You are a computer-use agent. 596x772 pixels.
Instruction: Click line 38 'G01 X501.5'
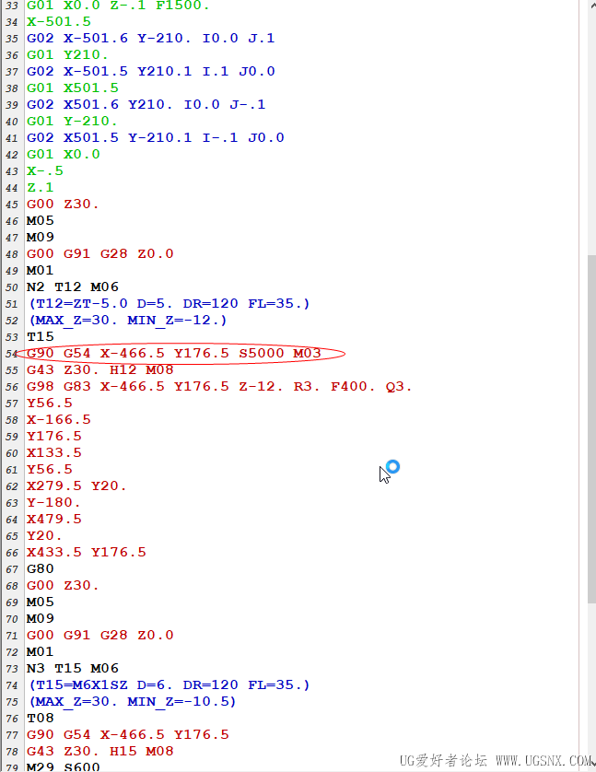point(73,88)
